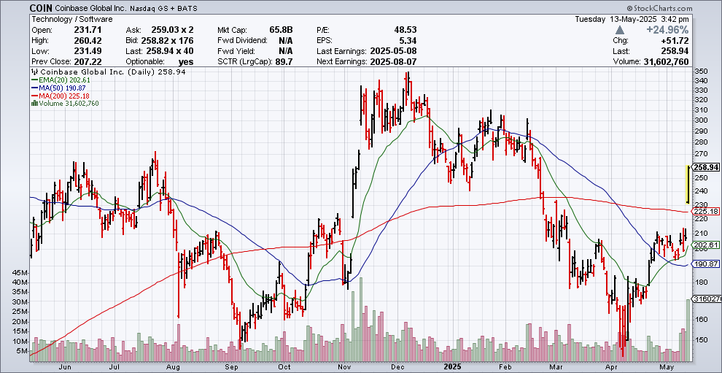Screen dimensions: 722x373
Task: Select the Open value 231.71
Action: coord(89,30)
